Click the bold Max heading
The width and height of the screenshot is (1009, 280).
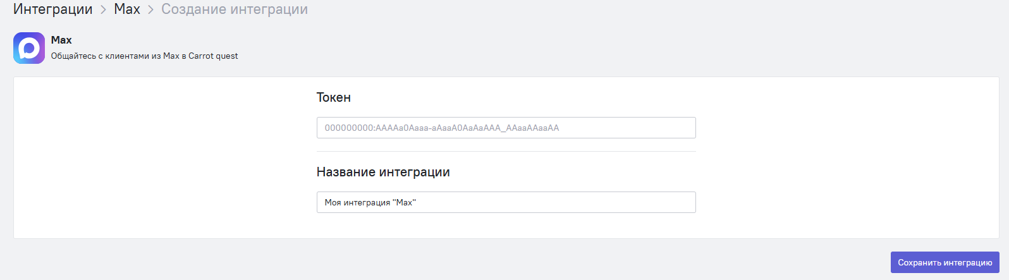click(x=61, y=40)
